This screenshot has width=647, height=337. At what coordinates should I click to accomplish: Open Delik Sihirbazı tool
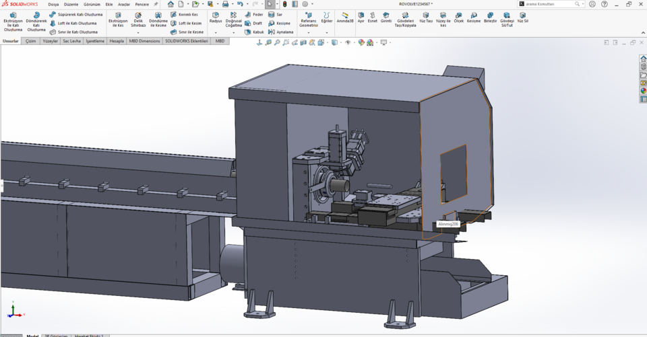pos(138,20)
